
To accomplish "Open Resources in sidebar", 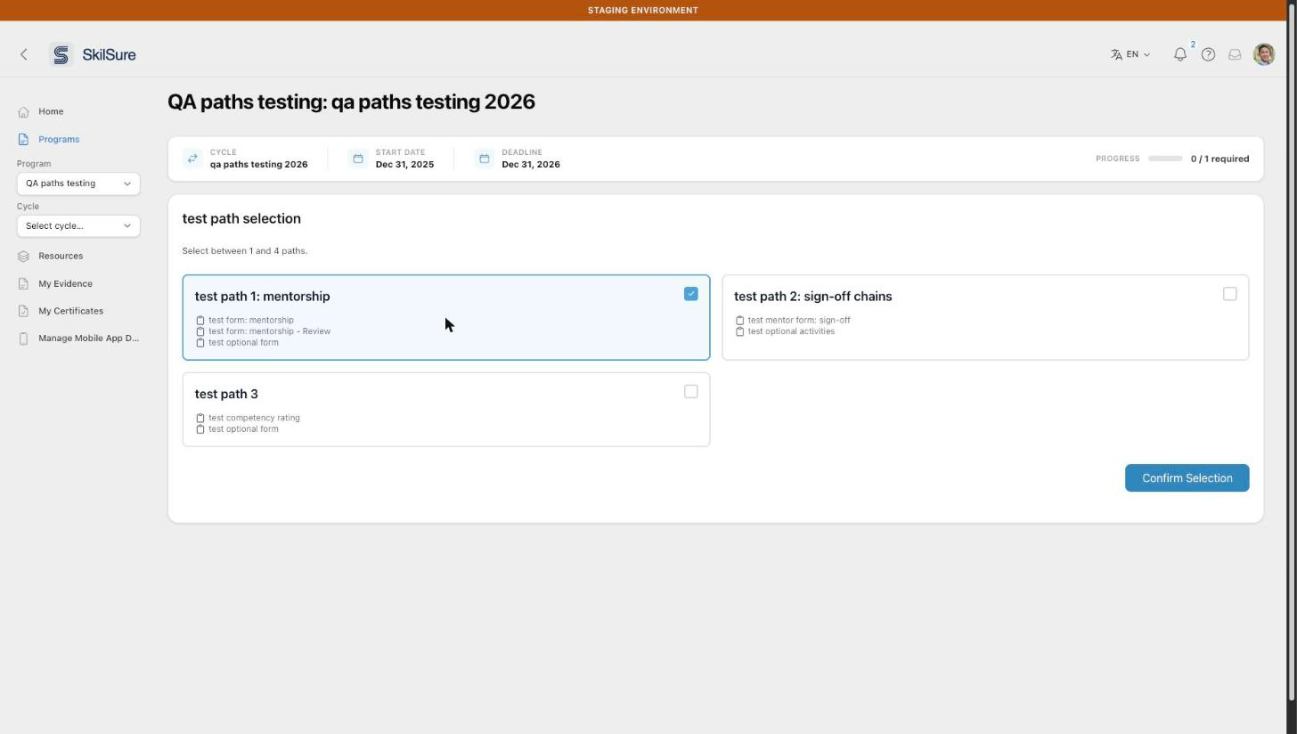I will coord(61,256).
